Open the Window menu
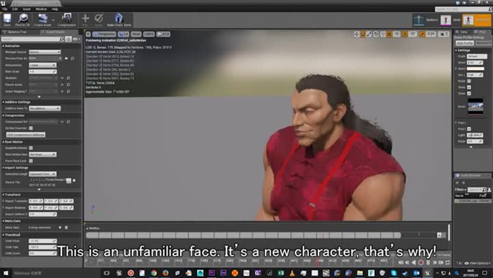The height and width of the screenshot is (278, 493). 41,9
